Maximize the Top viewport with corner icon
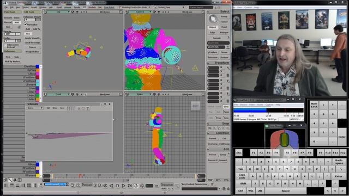 click(121, 12)
